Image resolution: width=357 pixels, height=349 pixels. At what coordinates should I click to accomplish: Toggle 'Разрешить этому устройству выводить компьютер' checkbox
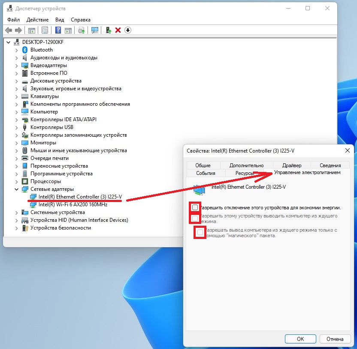pyautogui.click(x=195, y=218)
